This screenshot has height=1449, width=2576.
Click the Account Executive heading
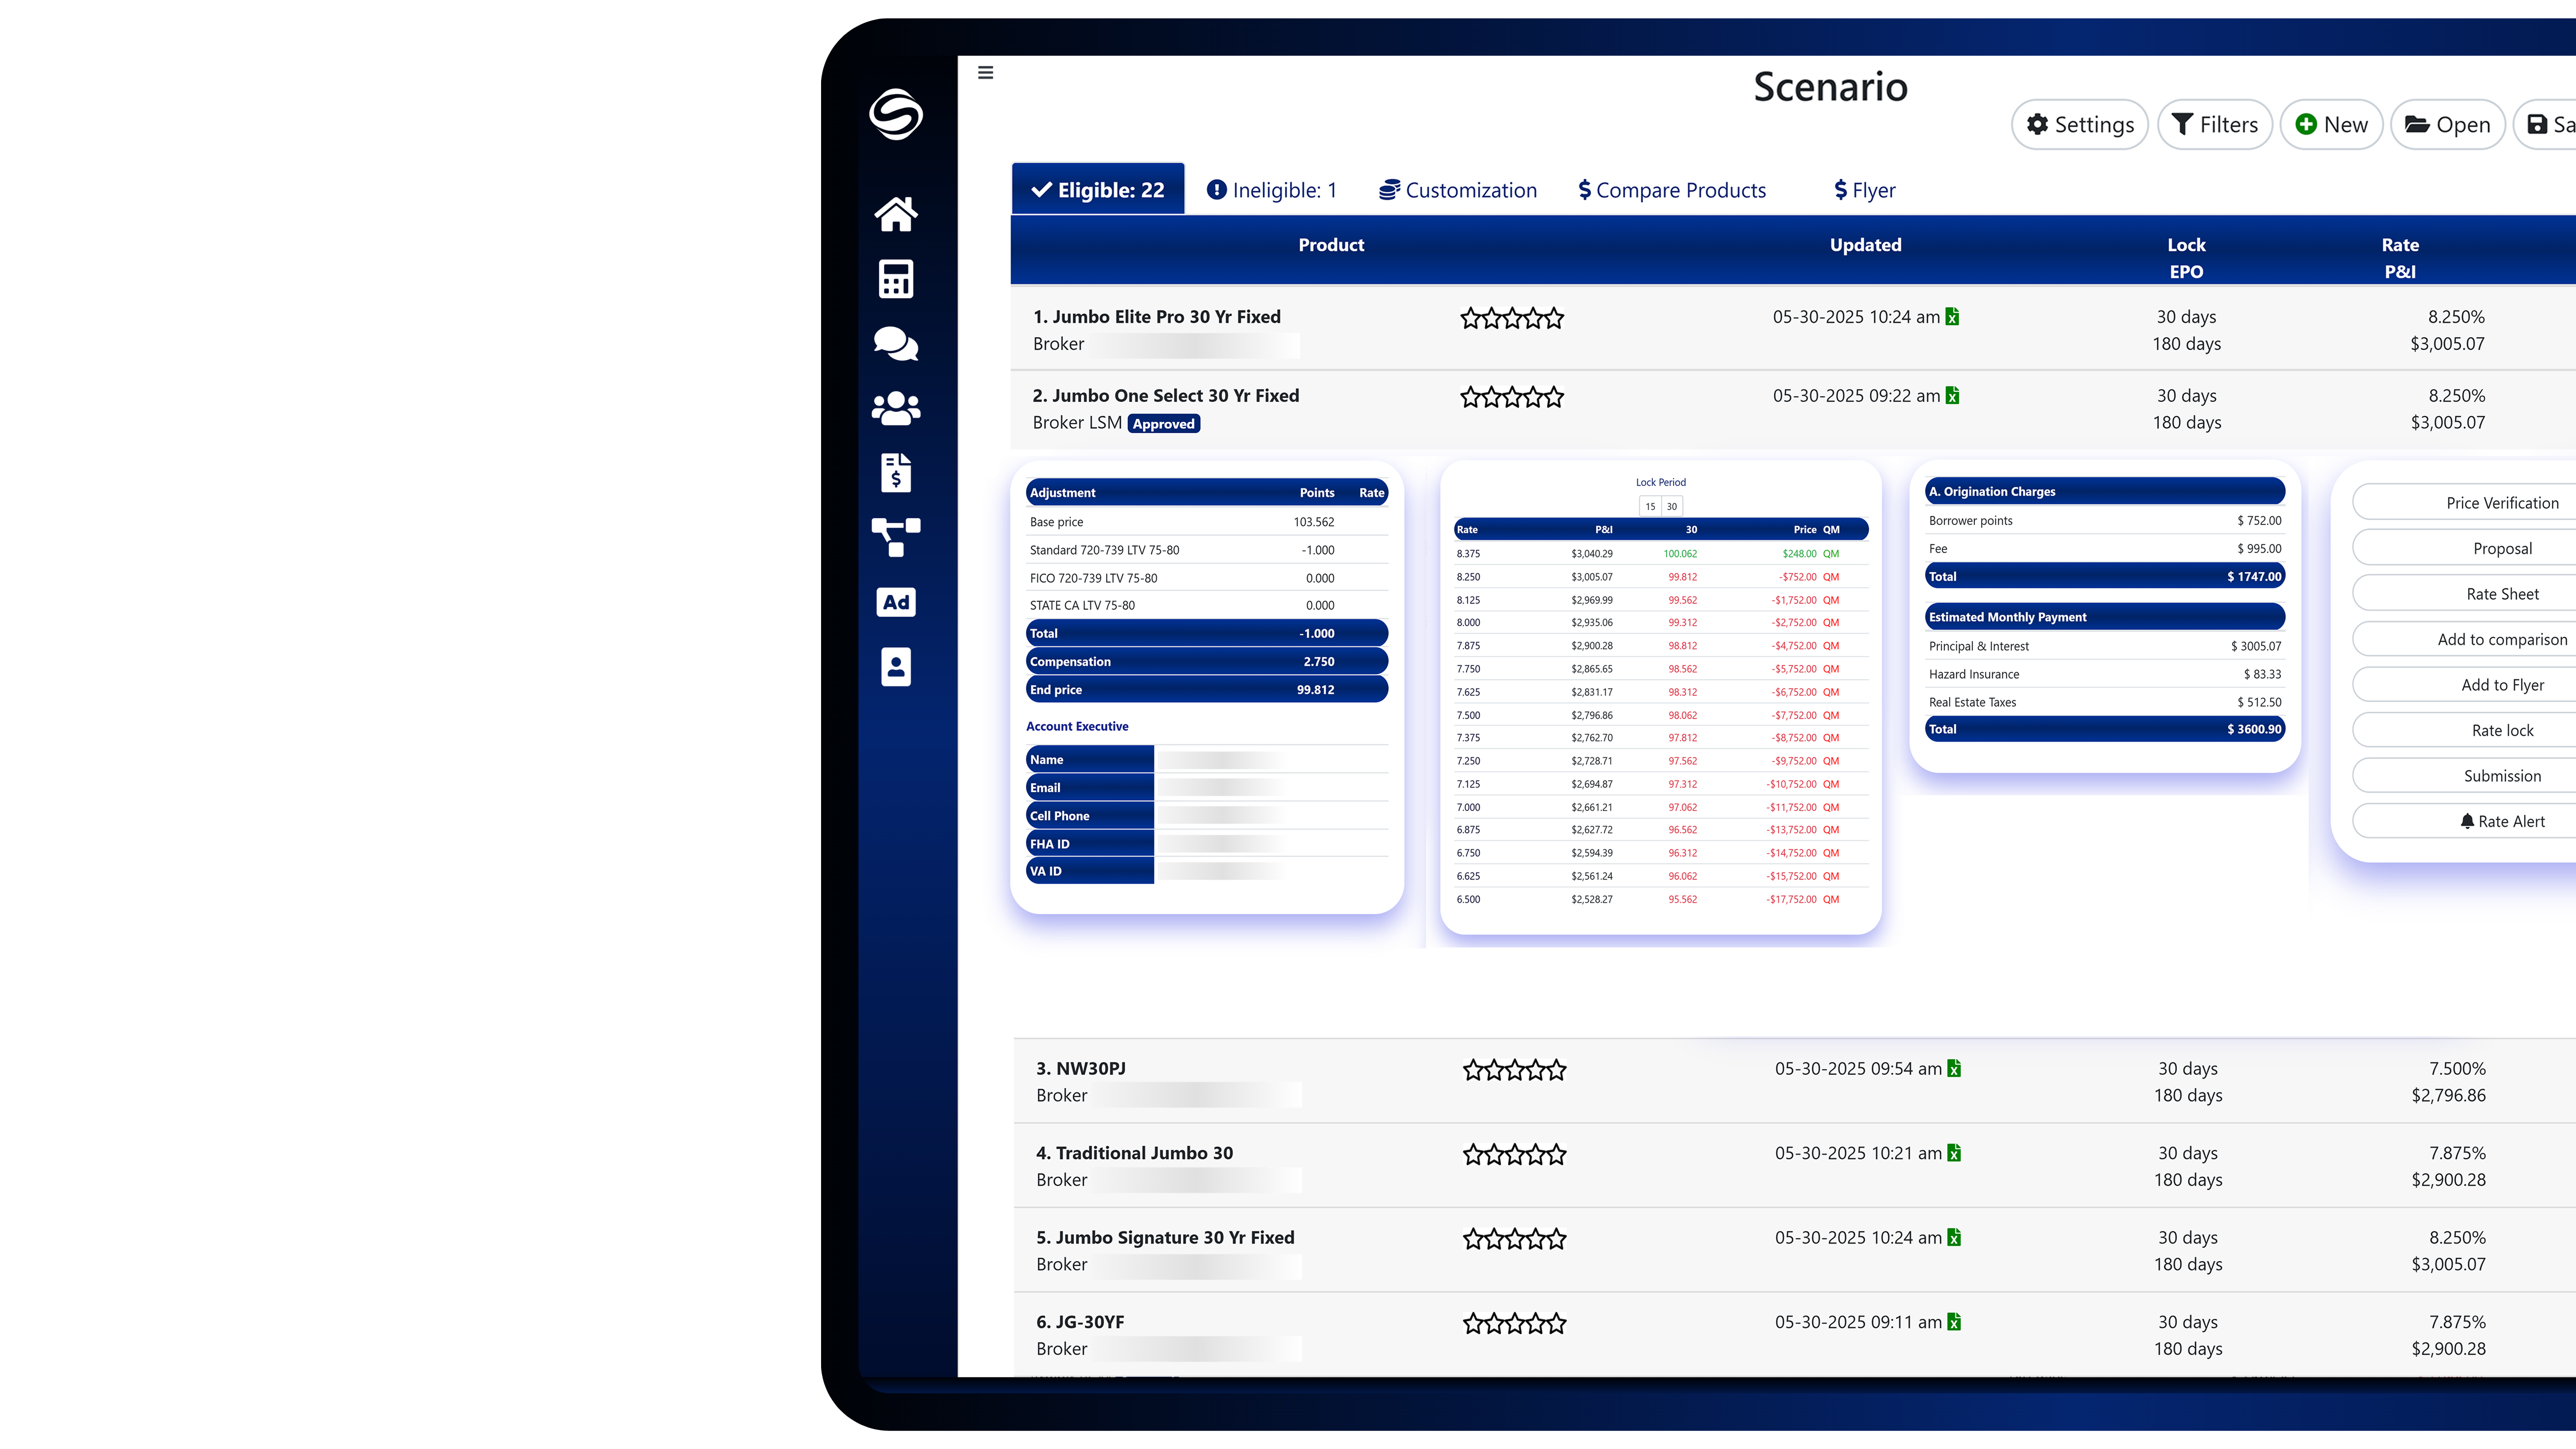1077,727
